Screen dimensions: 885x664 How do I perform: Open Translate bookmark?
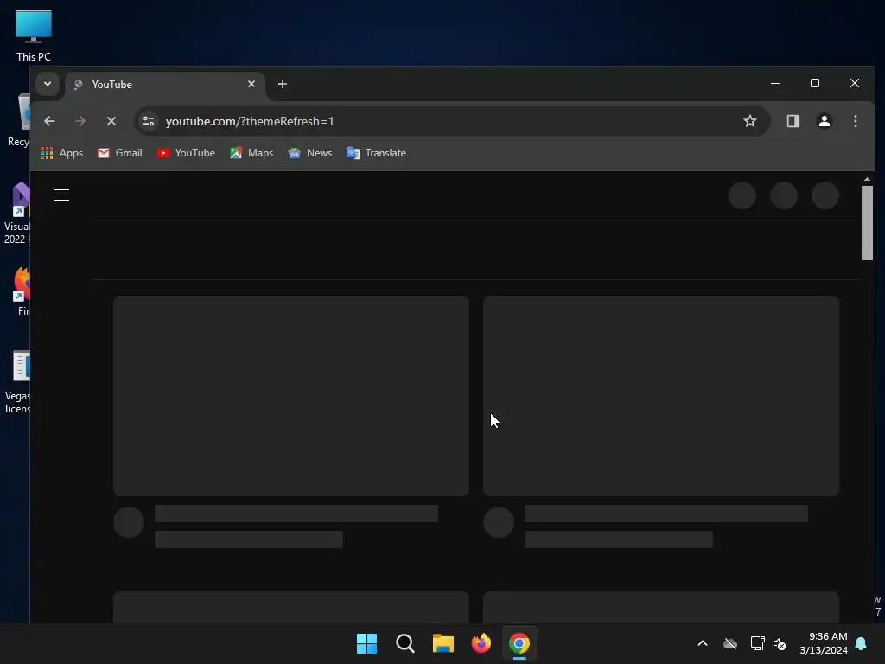[x=377, y=153]
